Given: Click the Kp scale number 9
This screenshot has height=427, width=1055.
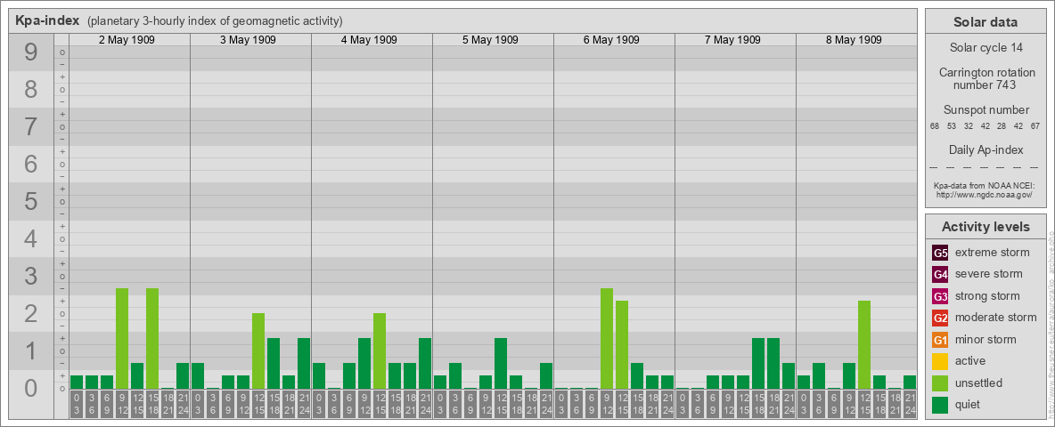Looking at the screenshot, I should [x=30, y=52].
